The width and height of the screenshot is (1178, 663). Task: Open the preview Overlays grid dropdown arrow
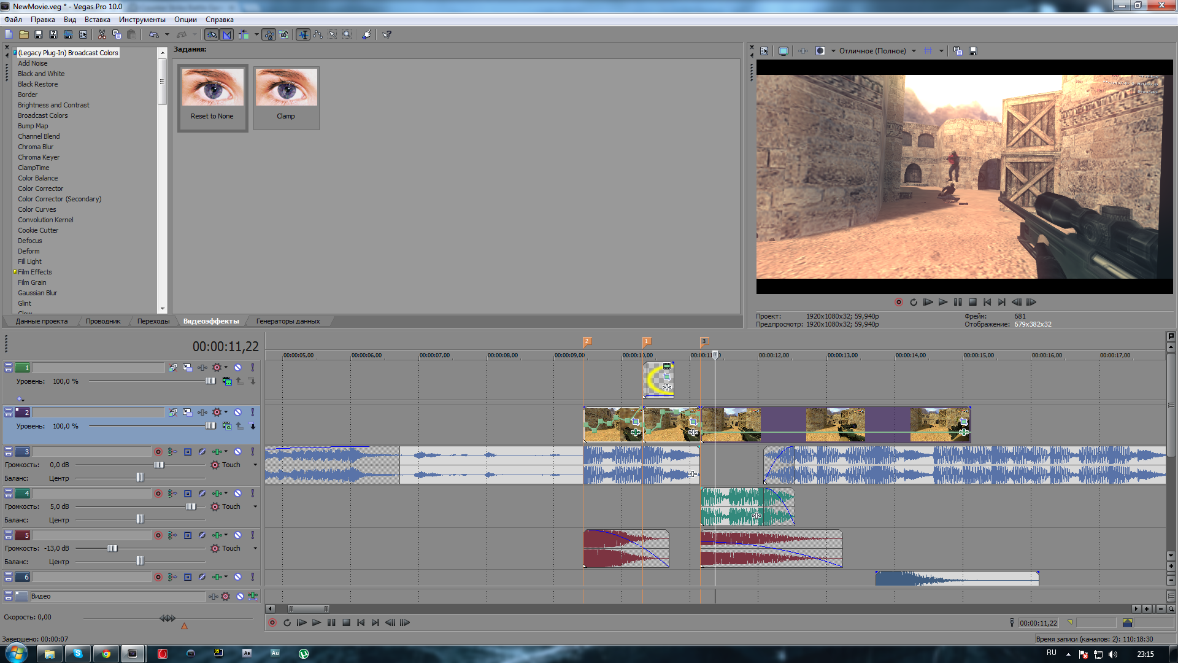pyautogui.click(x=941, y=51)
